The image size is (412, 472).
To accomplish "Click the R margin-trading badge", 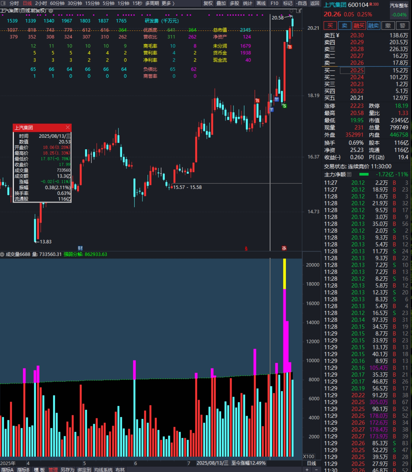I will [x=371, y=4].
